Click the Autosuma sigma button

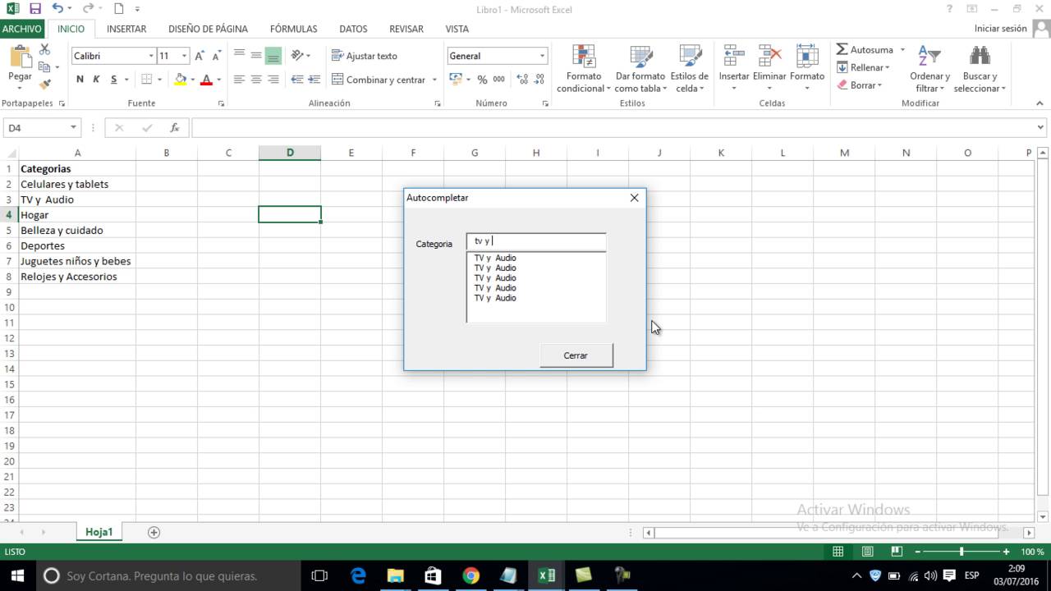point(865,49)
